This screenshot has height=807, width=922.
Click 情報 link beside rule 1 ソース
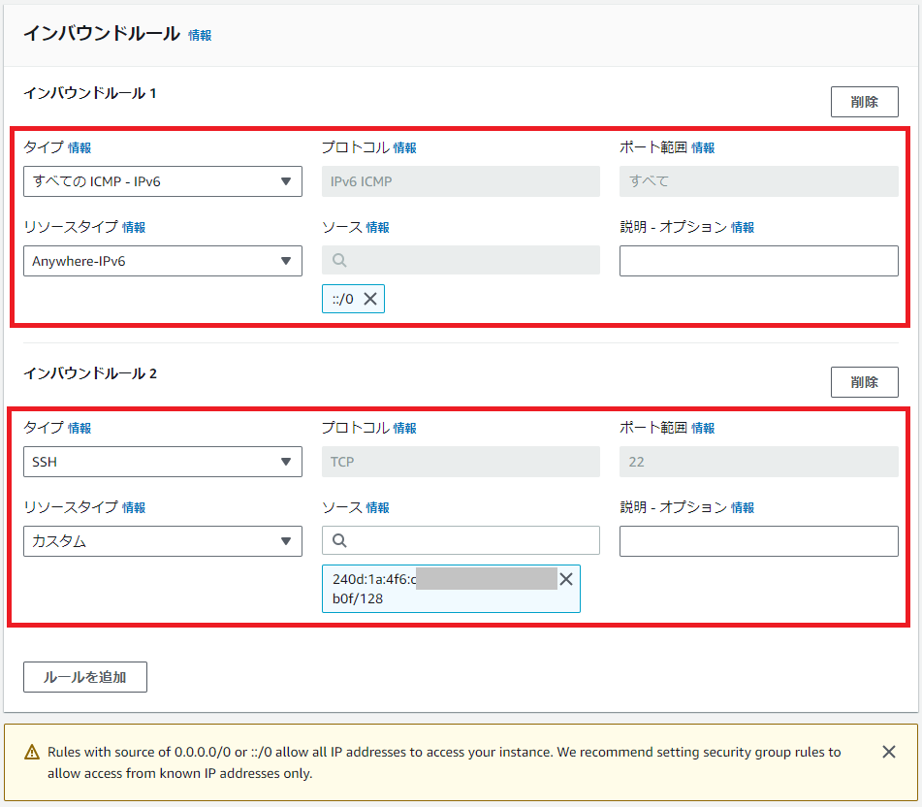(377, 228)
